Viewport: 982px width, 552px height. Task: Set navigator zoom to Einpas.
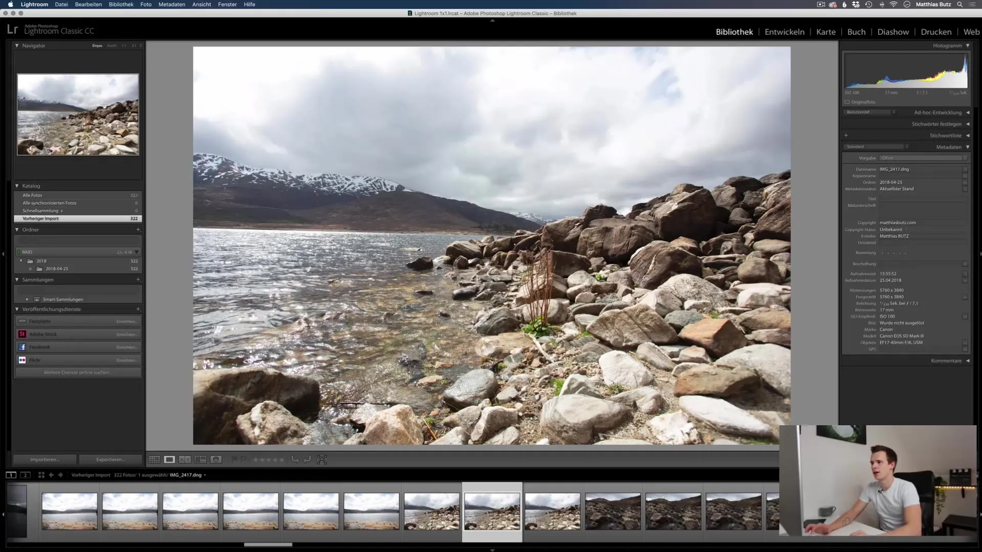[97, 45]
